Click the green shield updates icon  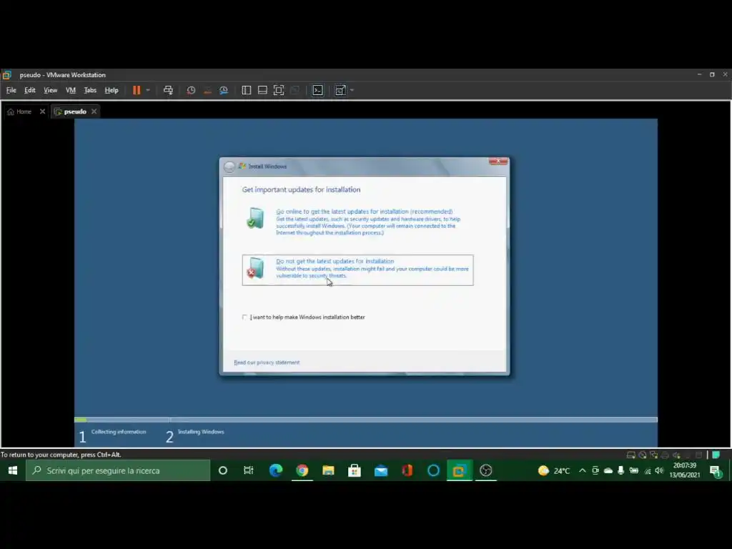tap(255, 217)
